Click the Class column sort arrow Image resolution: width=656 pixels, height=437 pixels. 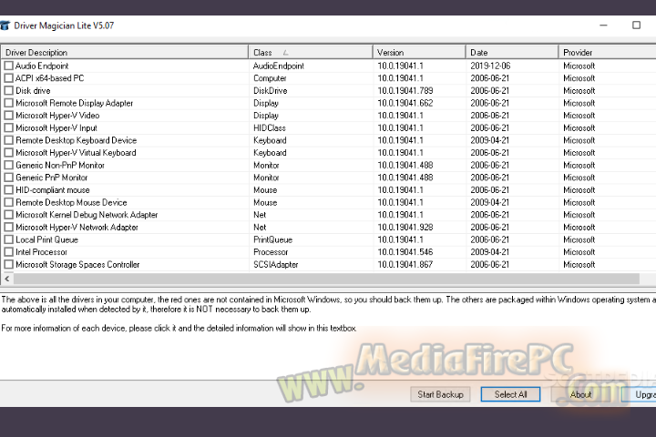(x=285, y=53)
